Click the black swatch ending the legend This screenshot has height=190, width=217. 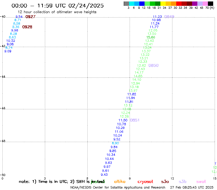point(211,4)
